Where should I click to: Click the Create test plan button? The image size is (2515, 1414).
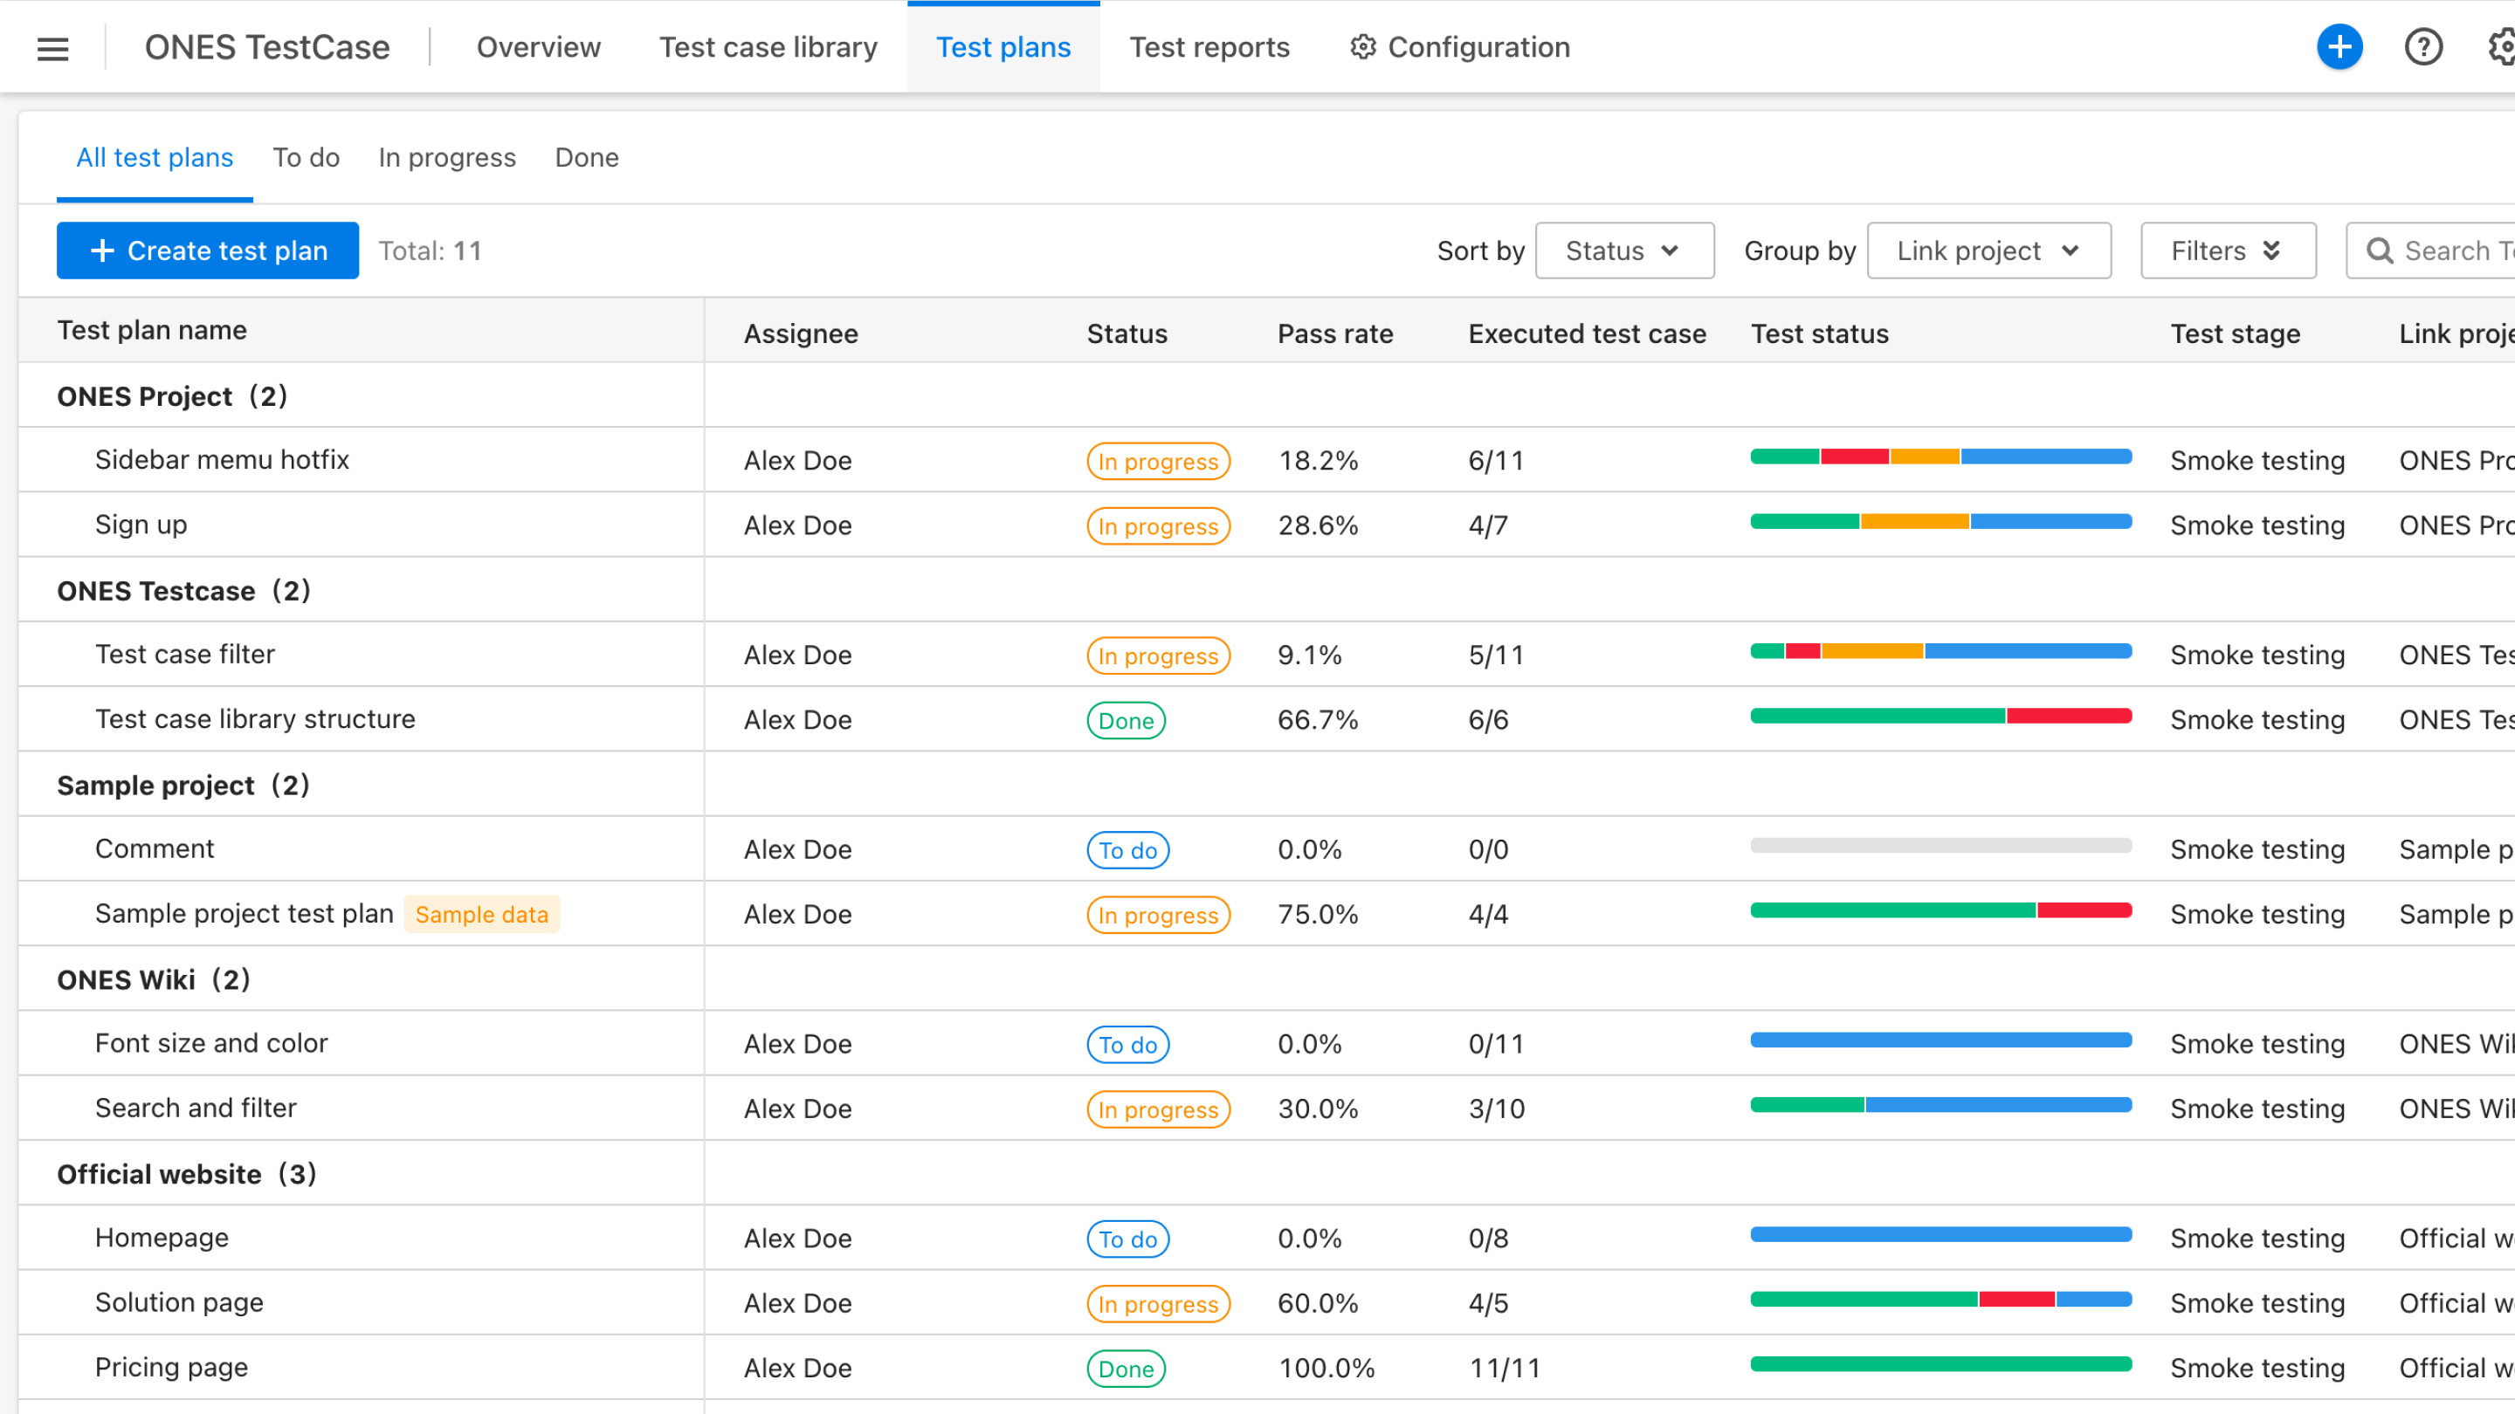pyautogui.click(x=207, y=251)
